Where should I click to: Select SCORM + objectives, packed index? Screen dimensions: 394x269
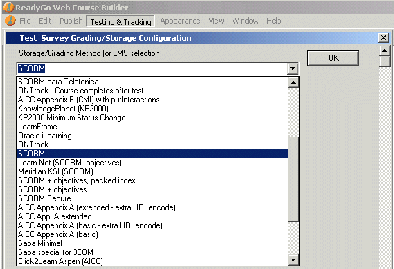tap(152, 180)
